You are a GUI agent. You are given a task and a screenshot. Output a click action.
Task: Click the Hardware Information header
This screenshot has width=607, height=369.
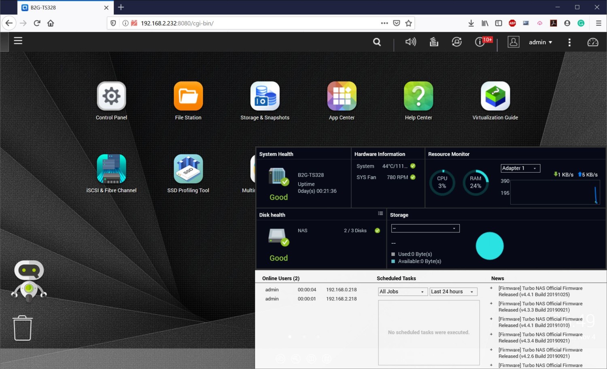[380, 154]
